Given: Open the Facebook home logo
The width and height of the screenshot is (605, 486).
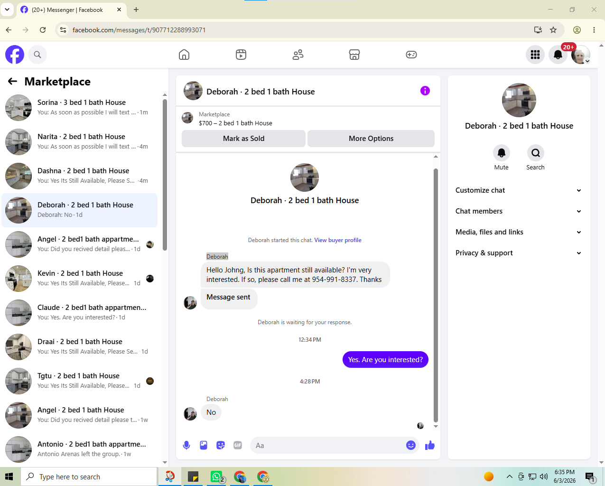Looking at the screenshot, I should [x=15, y=55].
